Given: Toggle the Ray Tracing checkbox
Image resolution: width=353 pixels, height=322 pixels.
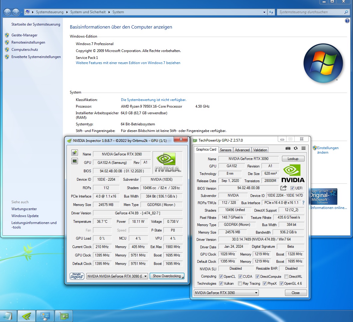Looking at the screenshot, I should coord(240,283).
